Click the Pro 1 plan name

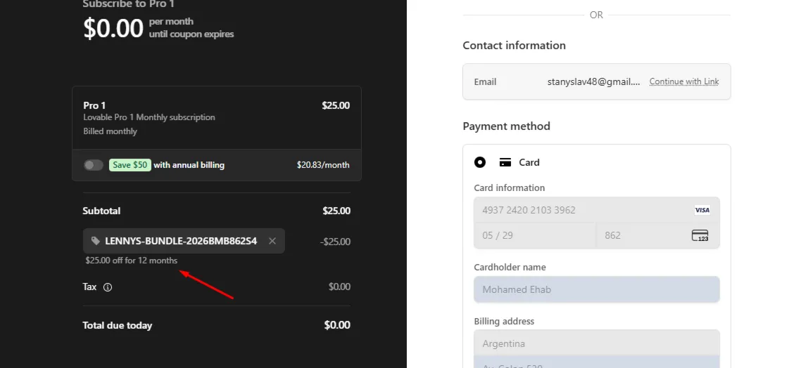(94, 105)
